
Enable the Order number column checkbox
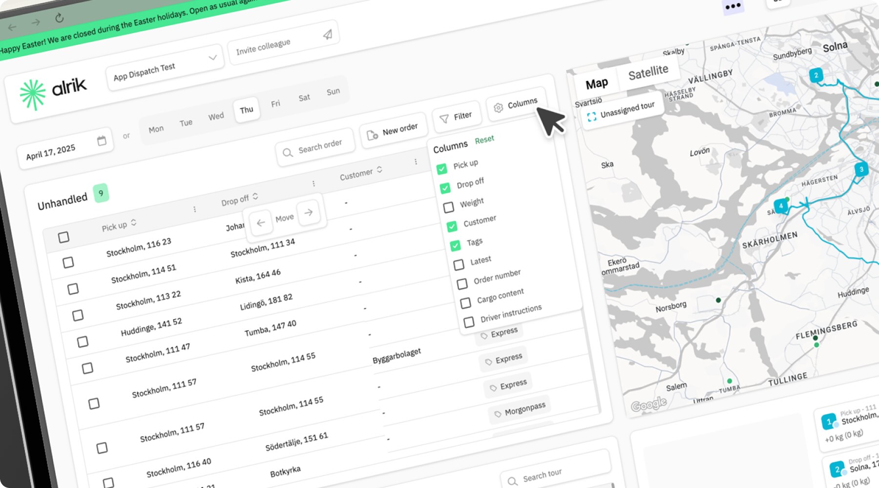pyautogui.click(x=462, y=284)
